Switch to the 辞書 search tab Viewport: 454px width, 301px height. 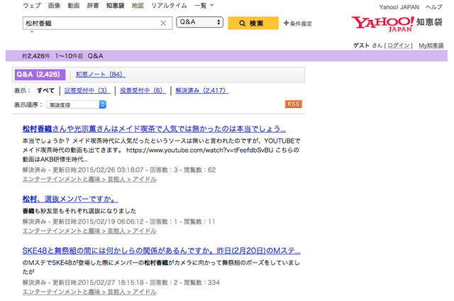point(93,6)
